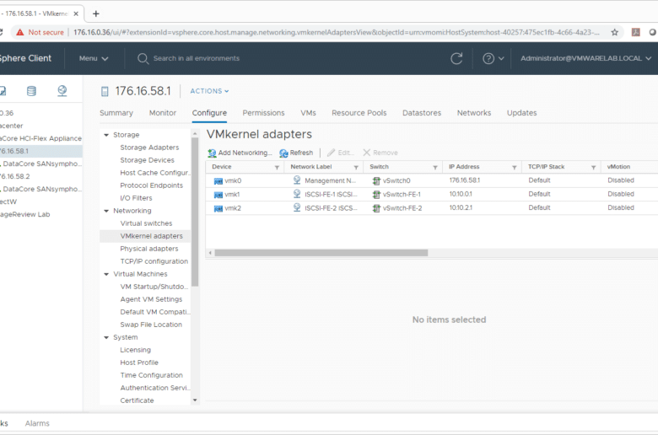Open Agent VM Settings
This screenshot has width=658, height=435.
151,299
